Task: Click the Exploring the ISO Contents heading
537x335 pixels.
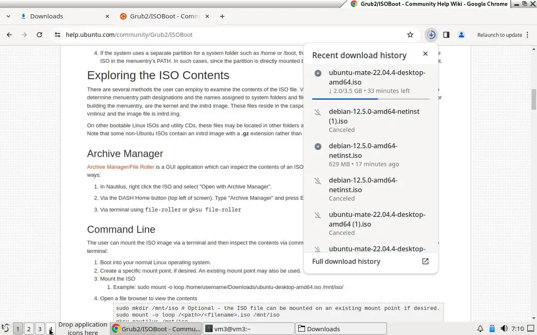Action: pos(158,75)
